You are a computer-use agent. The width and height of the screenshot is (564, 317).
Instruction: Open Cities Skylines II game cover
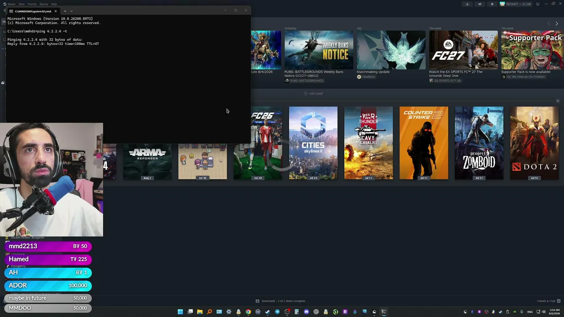coord(313,143)
